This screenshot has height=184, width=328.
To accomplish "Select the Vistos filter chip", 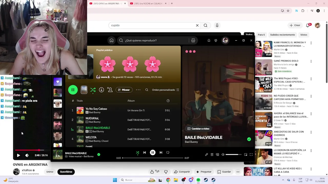I will (x=304, y=35).
